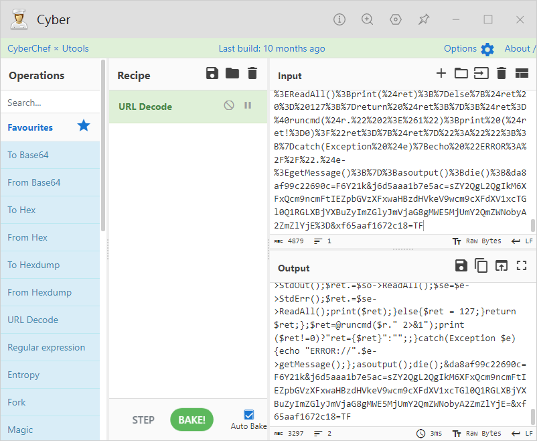Select Fork operation

tap(50, 402)
